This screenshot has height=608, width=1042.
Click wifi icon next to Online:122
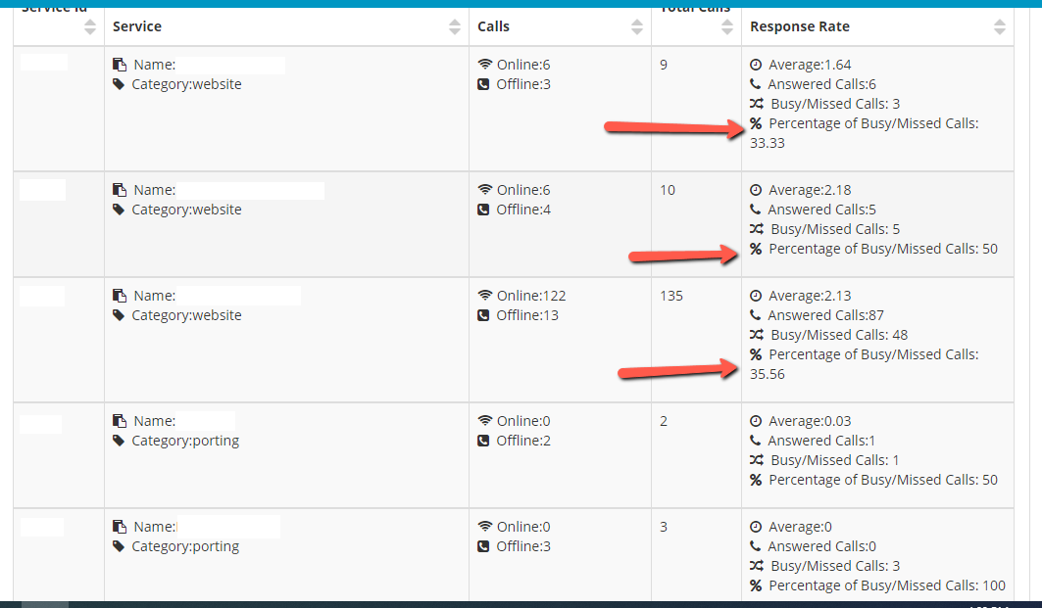pos(485,296)
